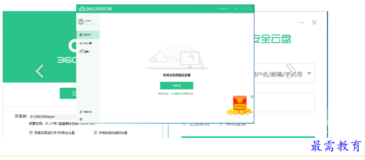Screen dimensions: 365x160
Task: Click the install path field D:\360\360eyun
Action: click(53, 116)
